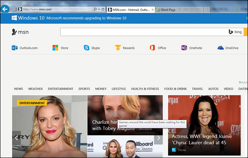
Task: Open the OneDrive cloud icon
Action: pyautogui.click(x=220, y=48)
